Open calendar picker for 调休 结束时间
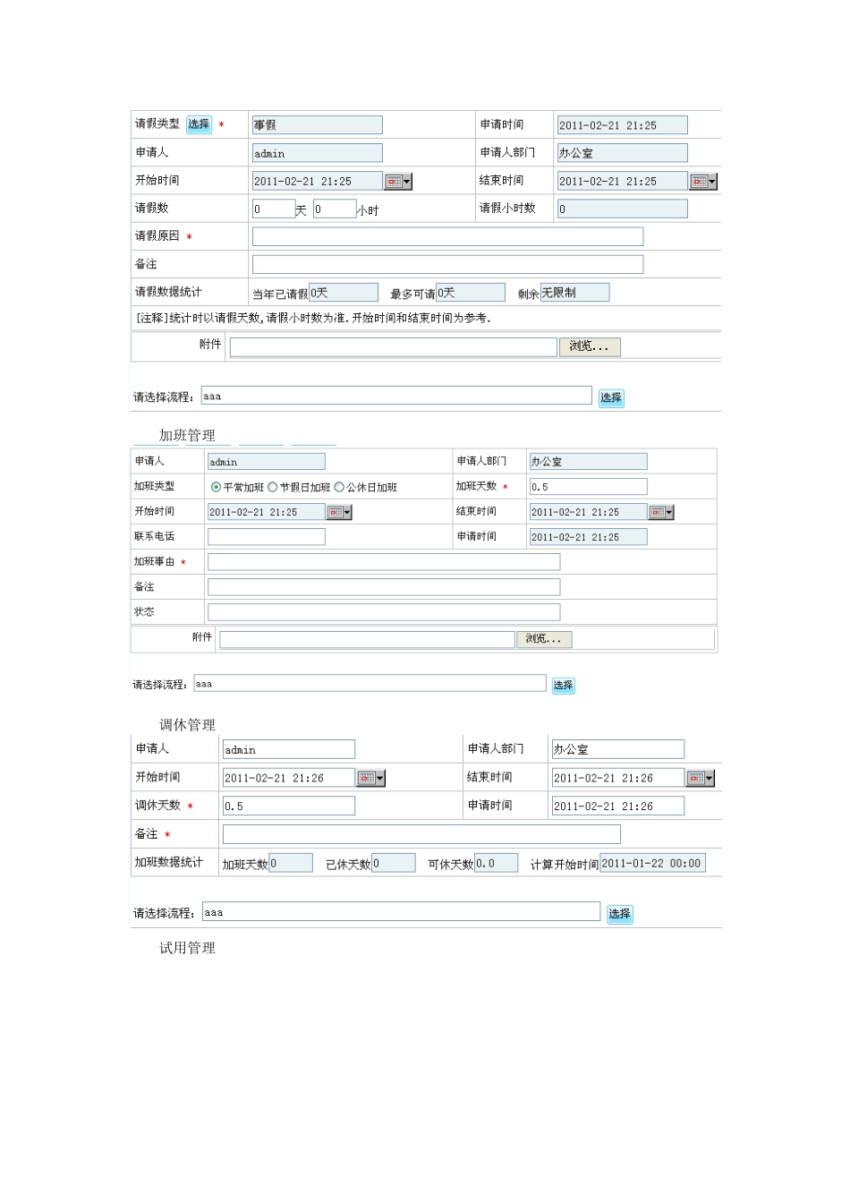850x1203 pixels. (x=701, y=778)
